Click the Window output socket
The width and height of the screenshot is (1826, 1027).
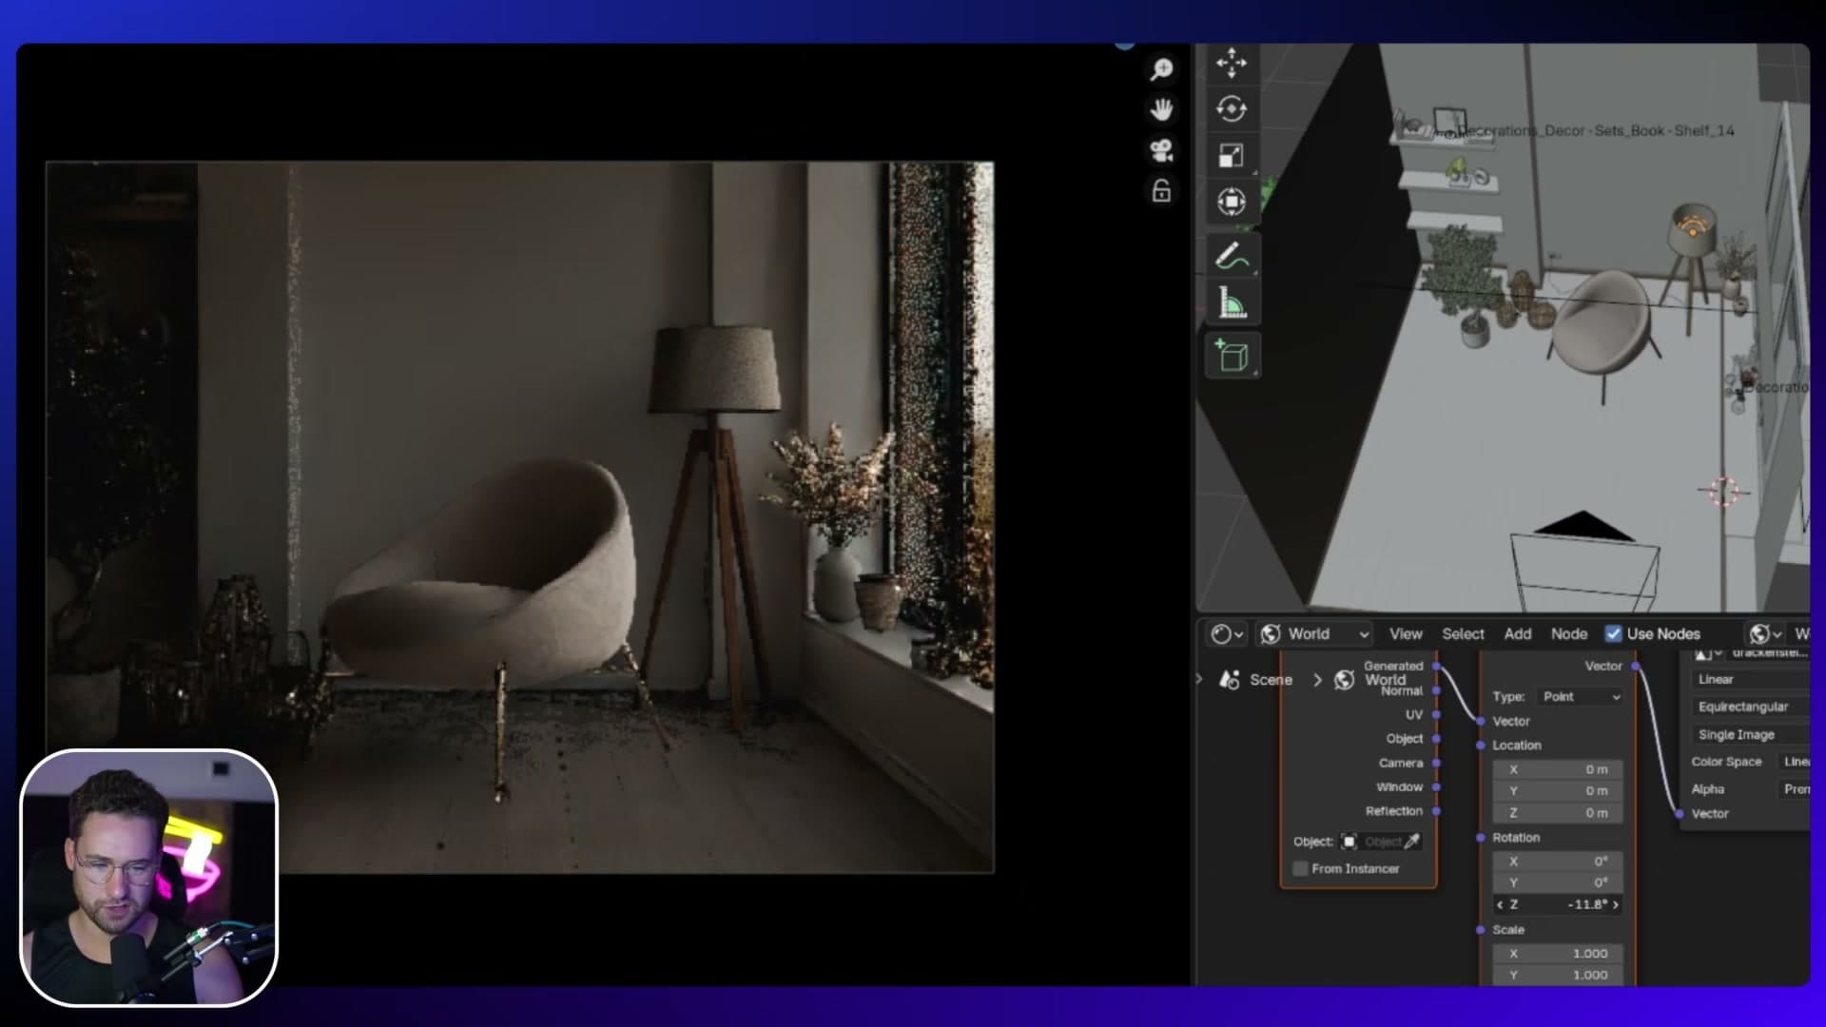(x=1436, y=787)
